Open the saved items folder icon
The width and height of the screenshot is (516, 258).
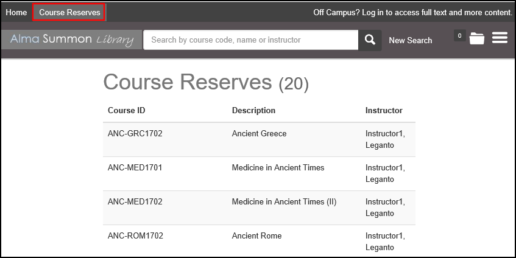tap(476, 38)
